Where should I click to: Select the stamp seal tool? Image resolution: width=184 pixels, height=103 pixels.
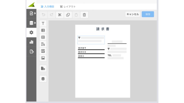[43, 51]
